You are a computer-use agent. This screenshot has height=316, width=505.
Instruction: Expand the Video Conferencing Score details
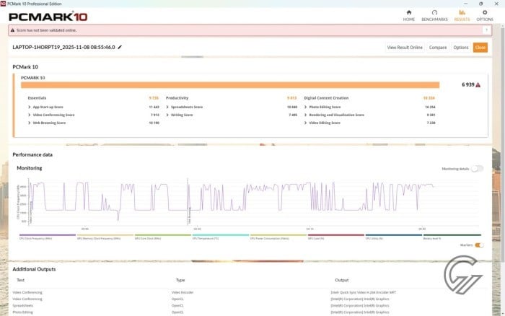coord(30,115)
